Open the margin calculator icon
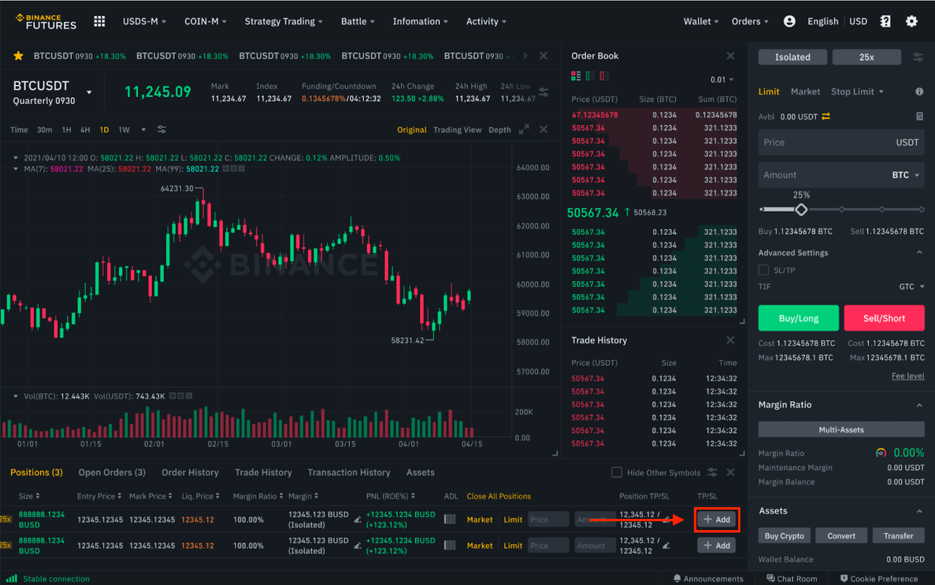935x585 pixels. 919,116
